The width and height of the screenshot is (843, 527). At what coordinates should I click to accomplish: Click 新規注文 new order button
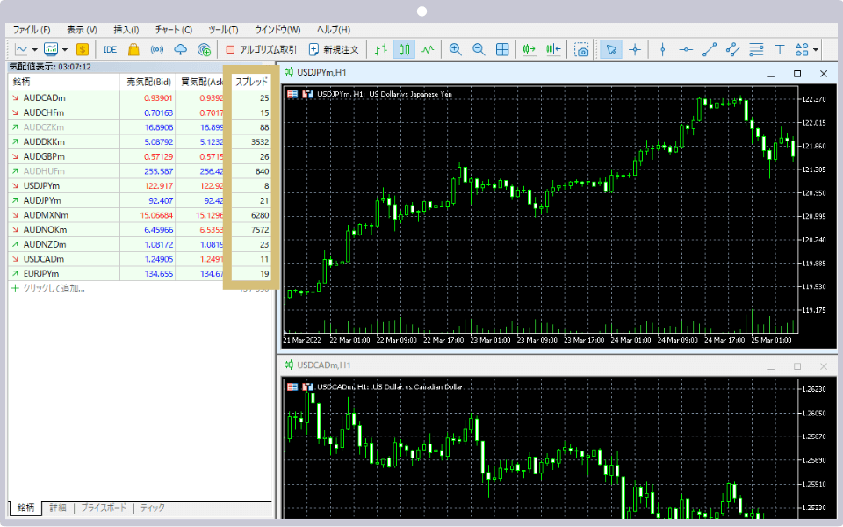[x=334, y=49]
